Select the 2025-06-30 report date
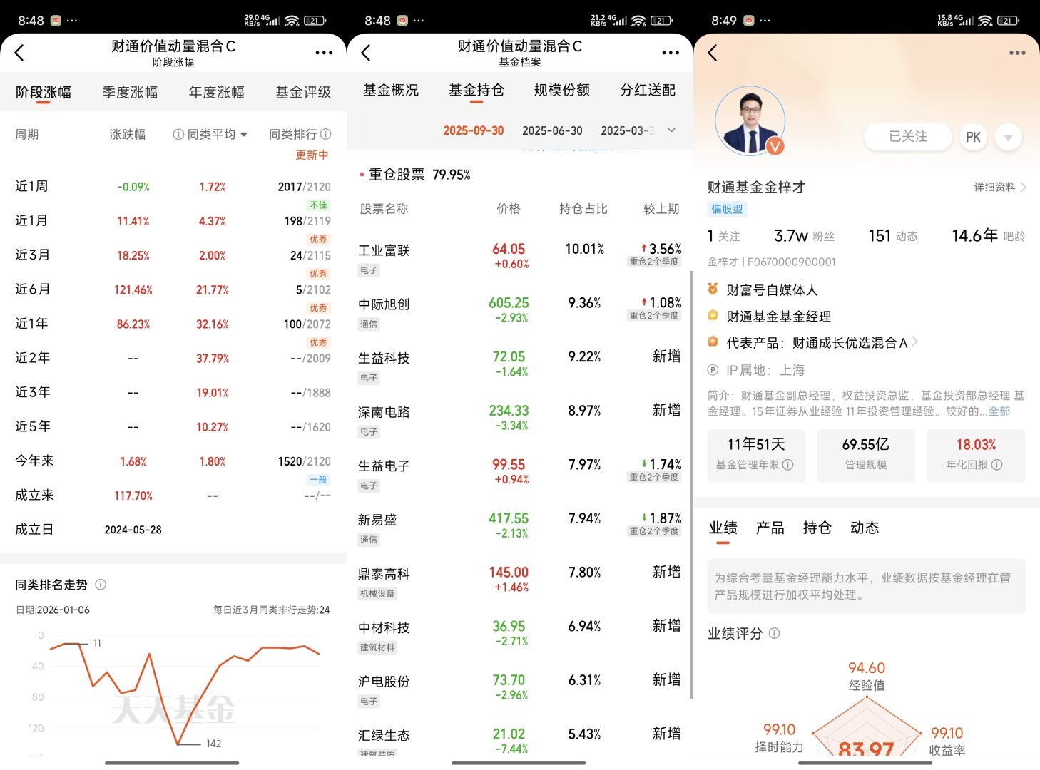 click(x=552, y=130)
